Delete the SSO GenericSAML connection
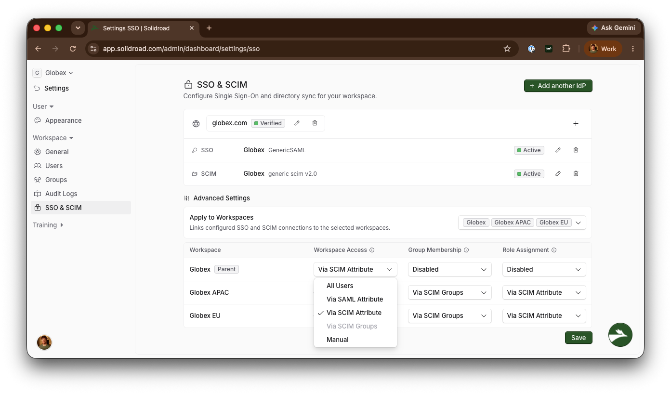This screenshot has width=671, height=394. 576,150
